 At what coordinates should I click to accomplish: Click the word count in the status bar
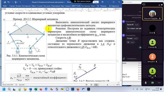click(8, 85)
